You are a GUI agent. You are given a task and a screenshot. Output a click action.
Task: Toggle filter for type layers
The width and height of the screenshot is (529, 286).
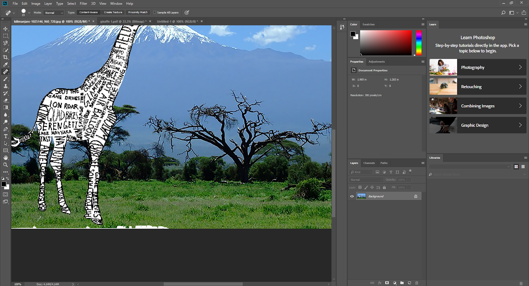click(391, 172)
